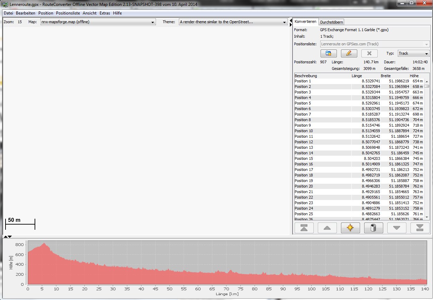The image size is (433, 300).
Task: Move selected position to top of list
Action: click(x=304, y=228)
